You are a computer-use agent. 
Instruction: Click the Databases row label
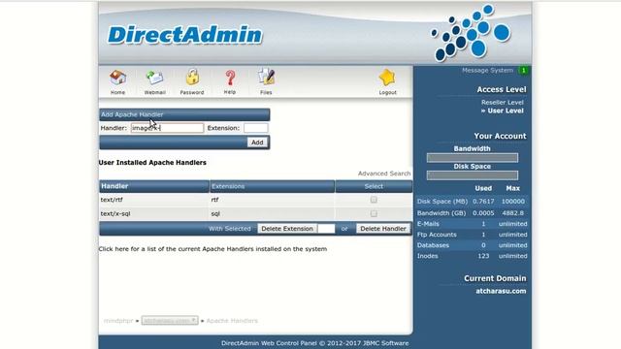point(433,245)
